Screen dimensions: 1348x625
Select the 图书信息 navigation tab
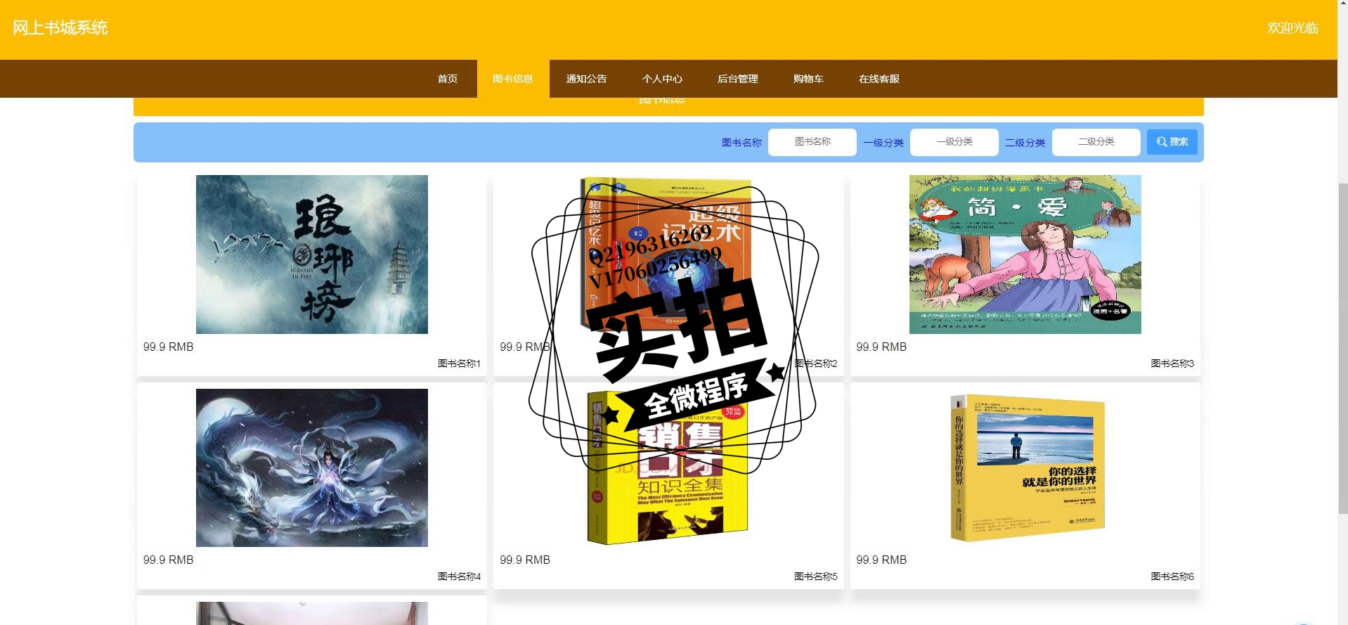[513, 79]
